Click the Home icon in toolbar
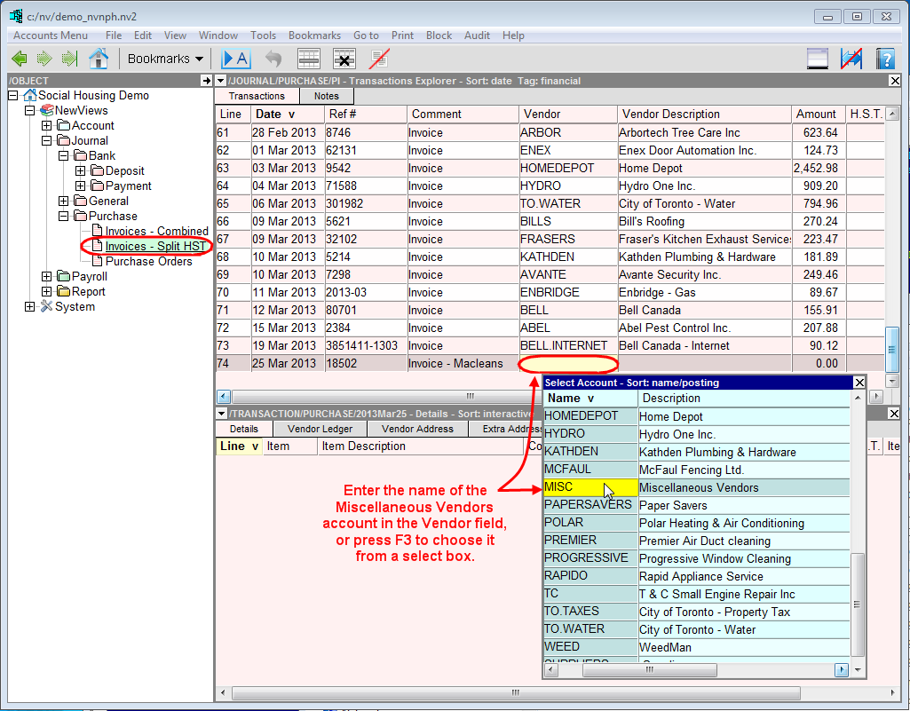Screen dimensions: 910x711 (x=99, y=59)
